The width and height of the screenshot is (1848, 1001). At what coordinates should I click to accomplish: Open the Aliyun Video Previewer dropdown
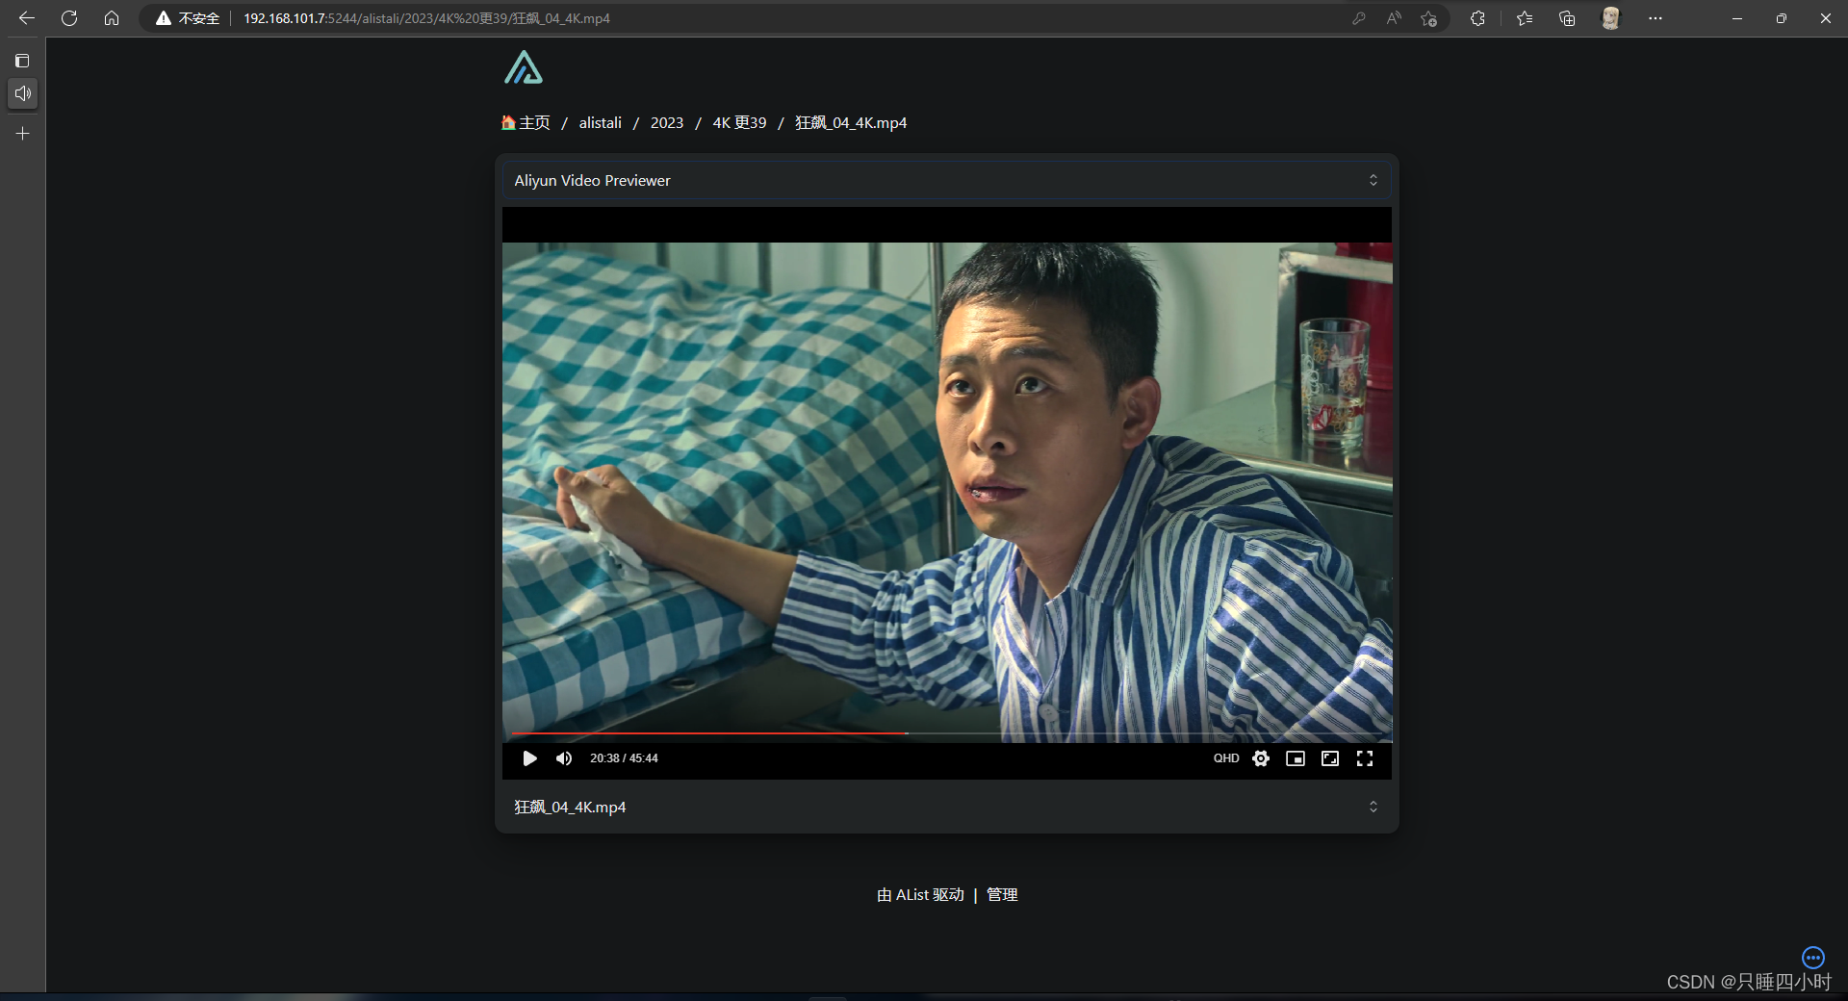tap(947, 180)
